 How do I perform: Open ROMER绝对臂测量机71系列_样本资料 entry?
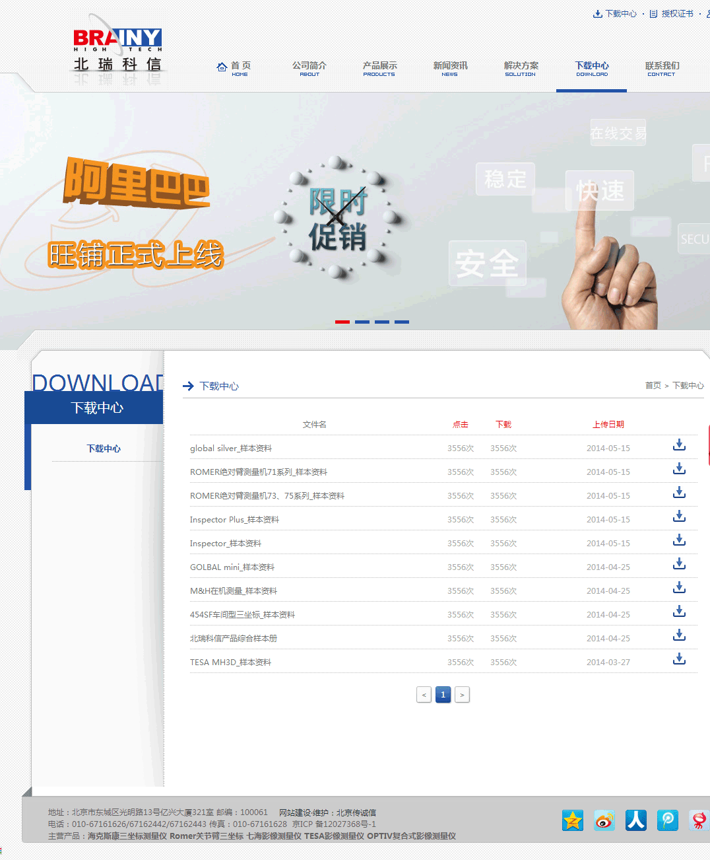259,472
